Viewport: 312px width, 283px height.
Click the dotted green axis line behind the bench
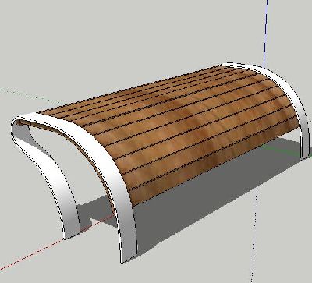tap(23, 95)
